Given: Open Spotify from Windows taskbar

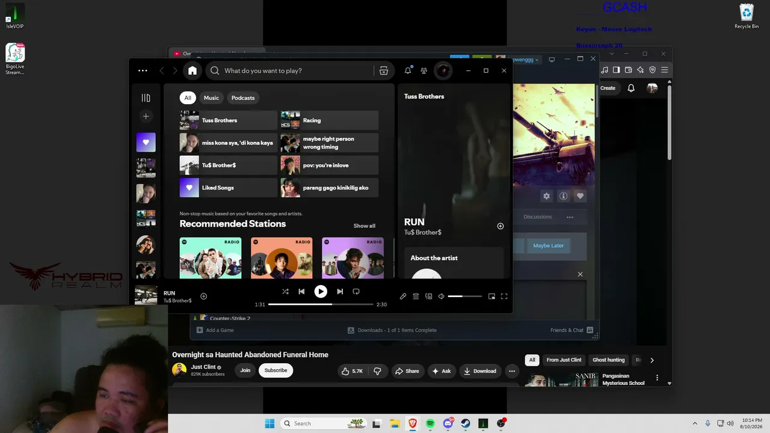Looking at the screenshot, I should point(430,423).
